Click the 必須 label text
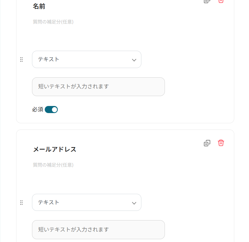 37,110
